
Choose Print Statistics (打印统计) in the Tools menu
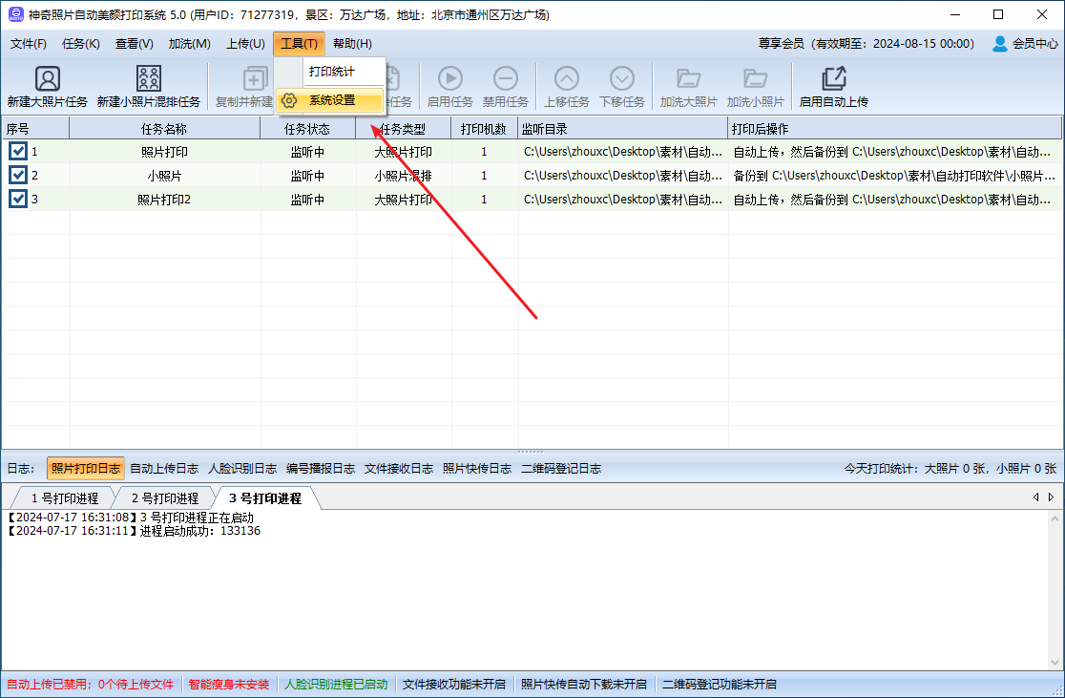[x=331, y=72]
